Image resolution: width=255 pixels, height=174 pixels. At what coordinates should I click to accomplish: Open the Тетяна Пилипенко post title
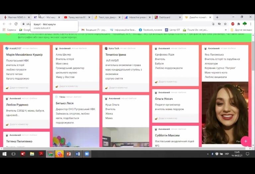point(19,141)
